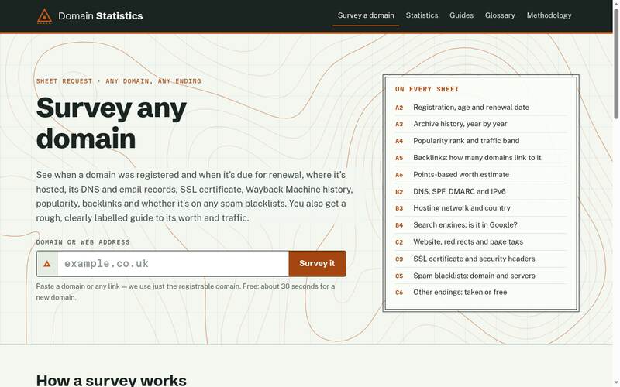This screenshot has width=620, height=387.
Task: Open the Guides nav item
Action: (461, 15)
